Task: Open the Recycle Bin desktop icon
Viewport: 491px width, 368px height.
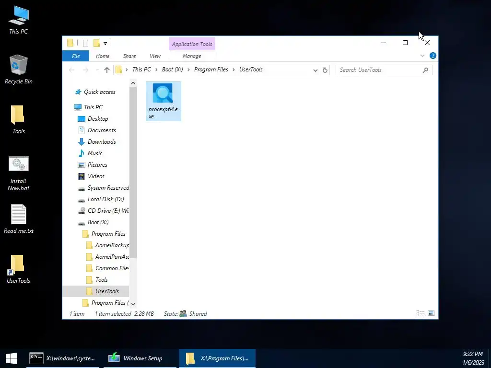Action: click(19, 69)
